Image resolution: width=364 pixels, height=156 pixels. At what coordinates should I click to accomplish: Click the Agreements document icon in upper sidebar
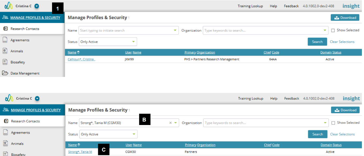pyautogui.click(x=5, y=40)
